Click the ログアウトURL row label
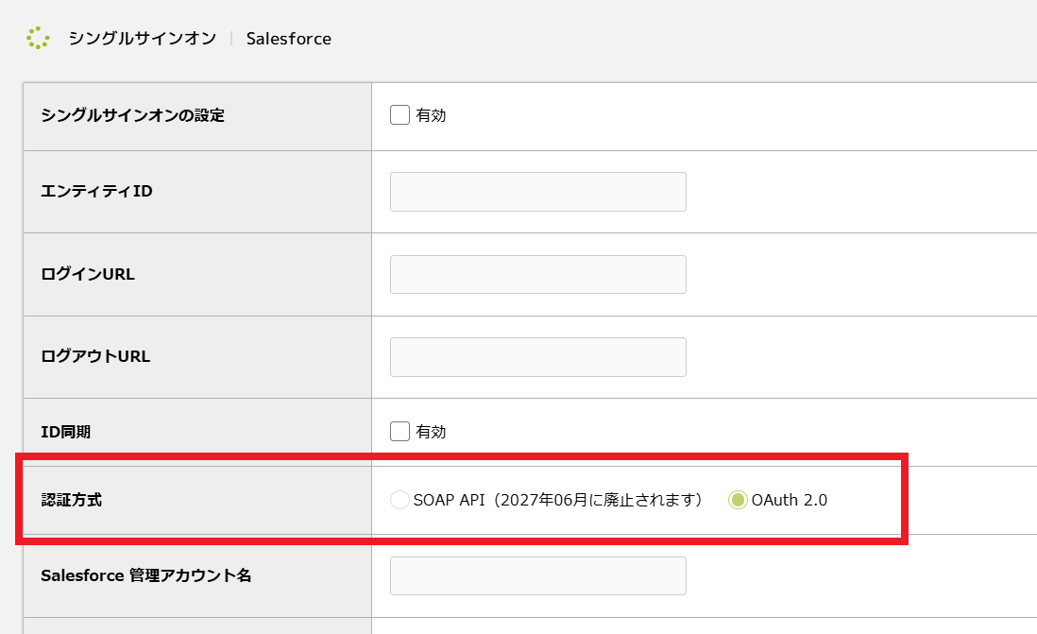 96,356
